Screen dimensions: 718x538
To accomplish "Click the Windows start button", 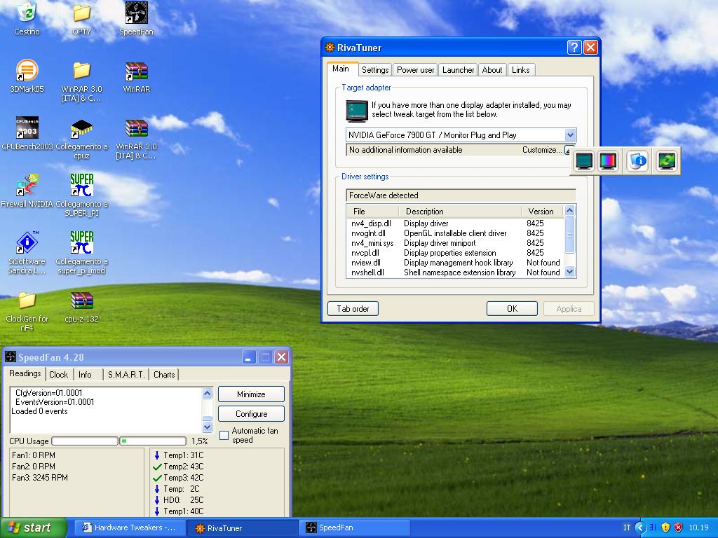I will 33,527.
